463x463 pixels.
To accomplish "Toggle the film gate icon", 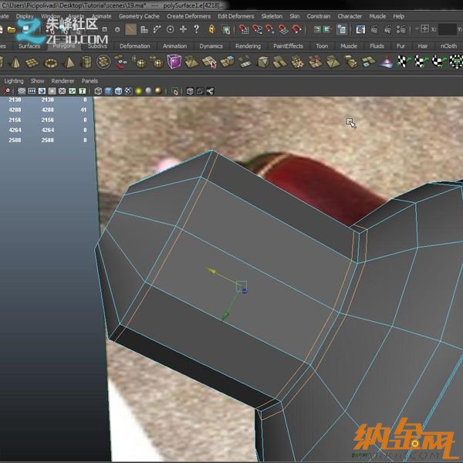I will click(32, 91).
